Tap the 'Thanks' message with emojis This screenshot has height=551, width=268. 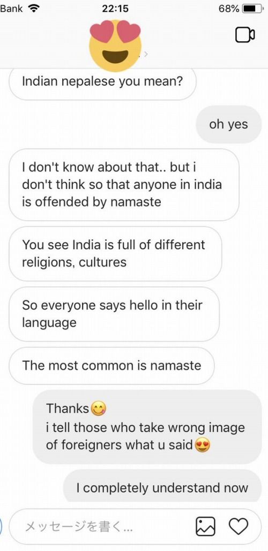coord(147,427)
